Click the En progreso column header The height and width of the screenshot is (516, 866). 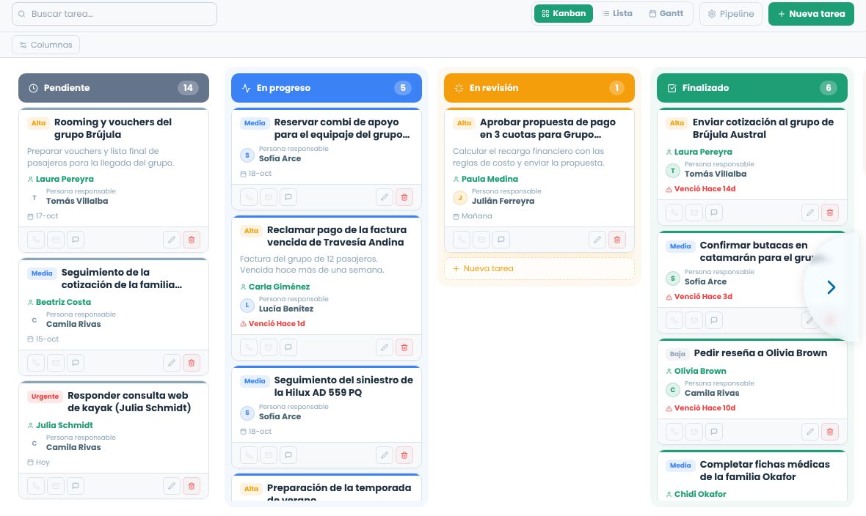point(327,88)
